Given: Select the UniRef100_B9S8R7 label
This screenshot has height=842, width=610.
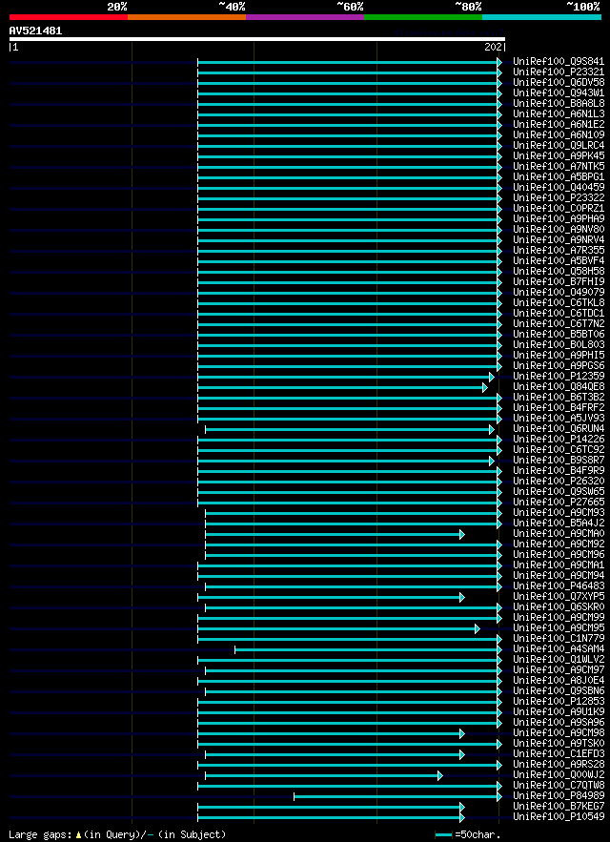Looking at the screenshot, I should [x=559, y=460].
